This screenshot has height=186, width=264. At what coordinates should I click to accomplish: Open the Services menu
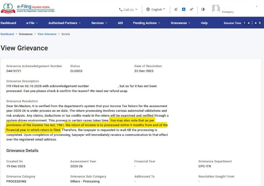point(99,23)
